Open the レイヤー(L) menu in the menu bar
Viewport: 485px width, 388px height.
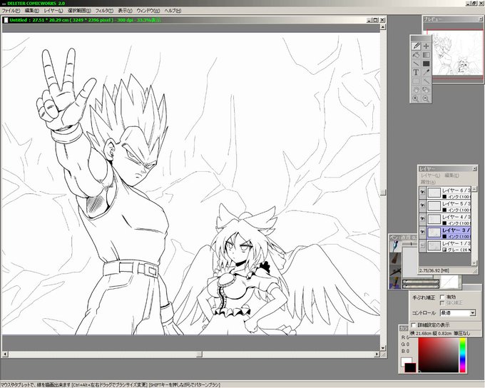click(53, 11)
